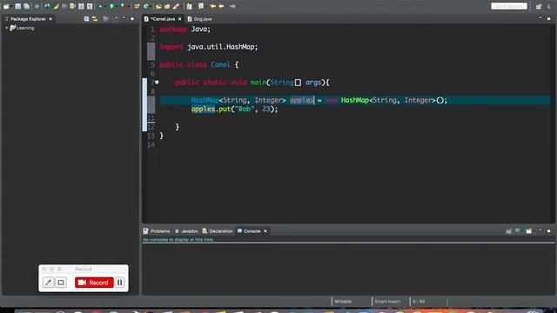Click the Run Last Tool icon with red toolbox

coord(124,6)
